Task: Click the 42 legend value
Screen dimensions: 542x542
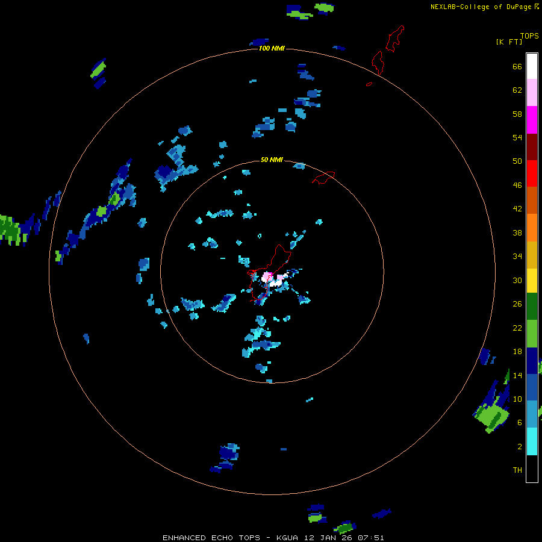Action: click(x=517, y=209)
